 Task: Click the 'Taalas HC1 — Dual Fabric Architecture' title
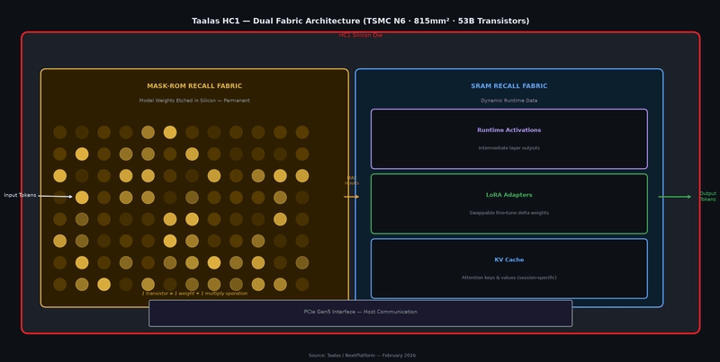[x=361, y=21]
